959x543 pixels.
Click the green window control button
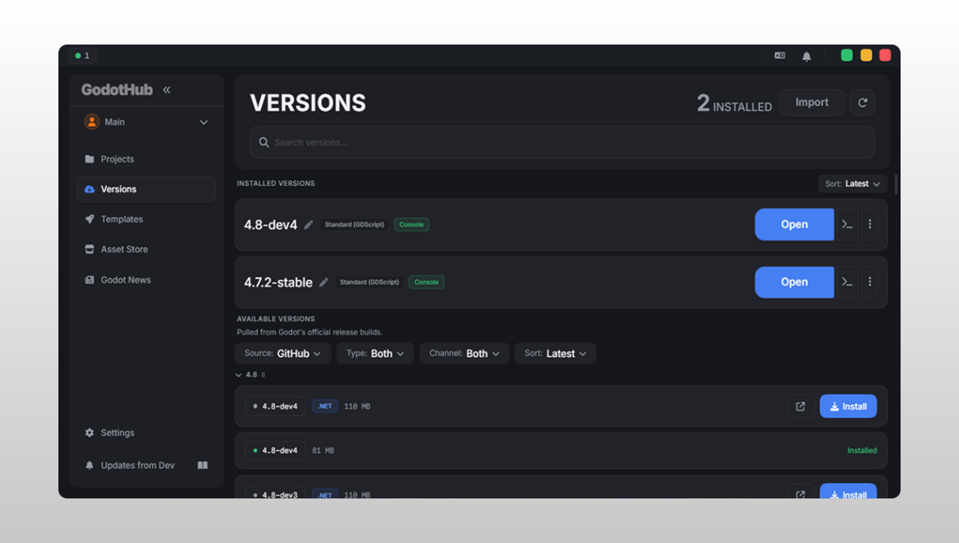(847, 55)
